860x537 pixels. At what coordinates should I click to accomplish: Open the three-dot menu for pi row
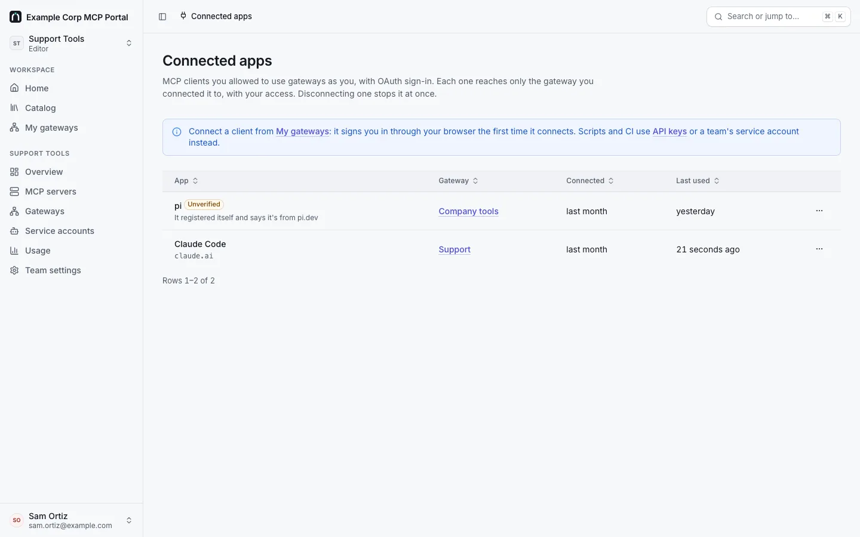point(819,211)
